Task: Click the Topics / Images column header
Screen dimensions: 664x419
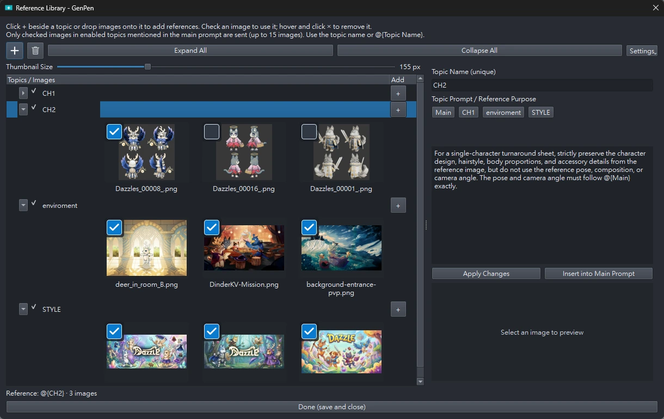Action: pos(198,80)
